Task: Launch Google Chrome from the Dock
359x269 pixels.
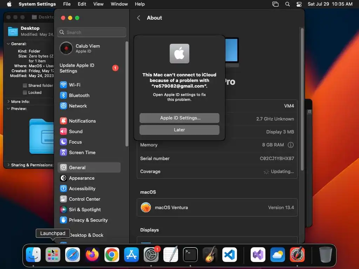Action: click(x=112, y=255)
